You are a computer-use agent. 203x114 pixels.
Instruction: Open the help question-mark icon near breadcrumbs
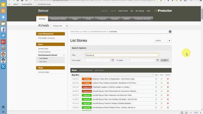pos(170,32)
